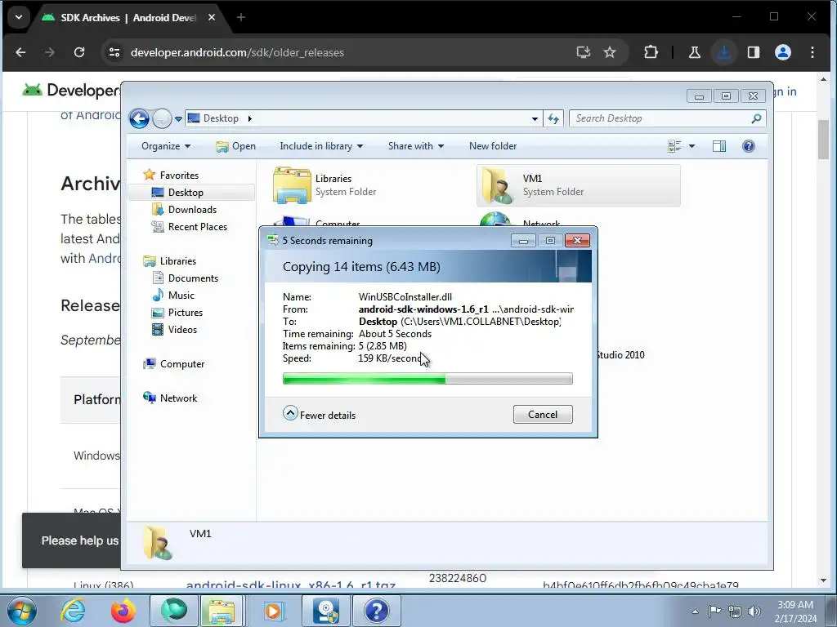Close the SDK Archives tab
Screen dimensions: 837x627
212,18
